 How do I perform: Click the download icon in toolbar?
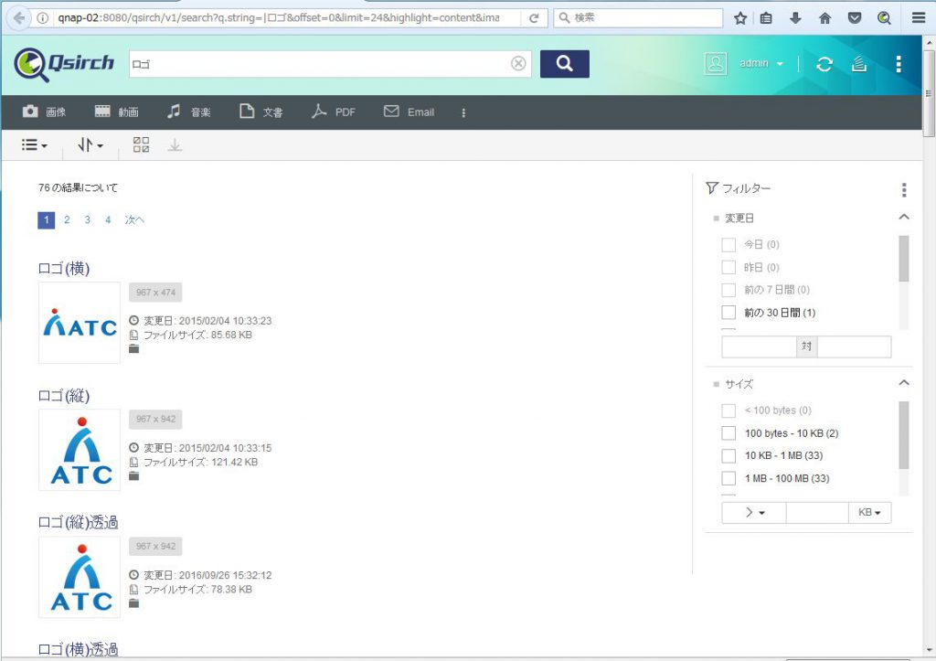tap(175, 145)
